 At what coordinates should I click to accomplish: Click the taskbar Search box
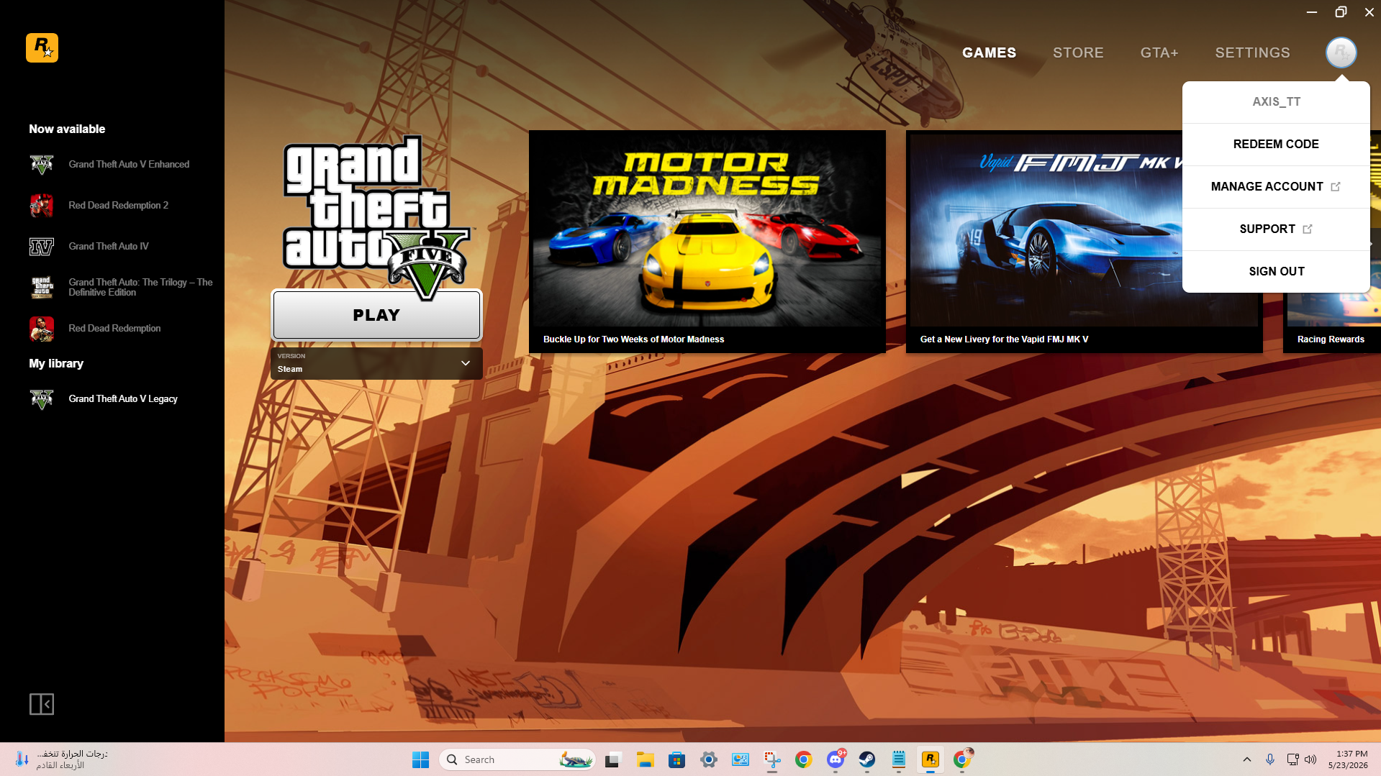pos(517,759)
